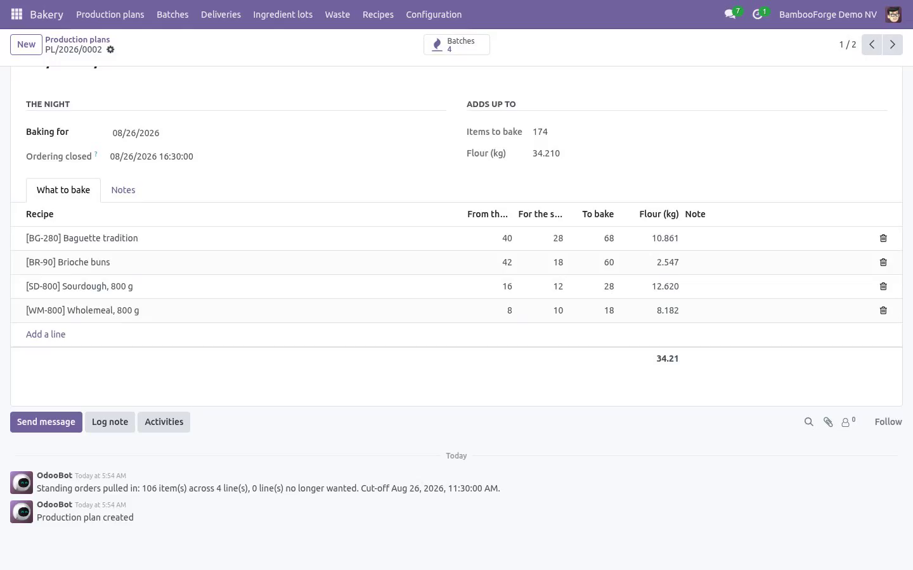Open the activities clock icon
Viewport: 913px width, 570px height.
758,14
